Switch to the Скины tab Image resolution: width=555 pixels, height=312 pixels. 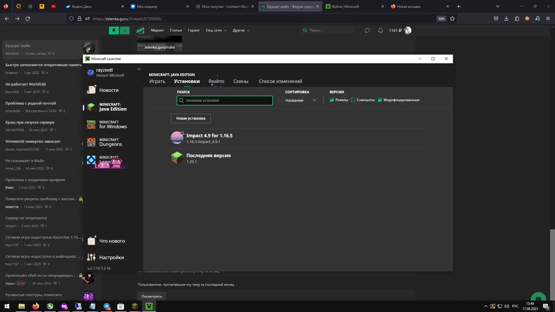241,81
